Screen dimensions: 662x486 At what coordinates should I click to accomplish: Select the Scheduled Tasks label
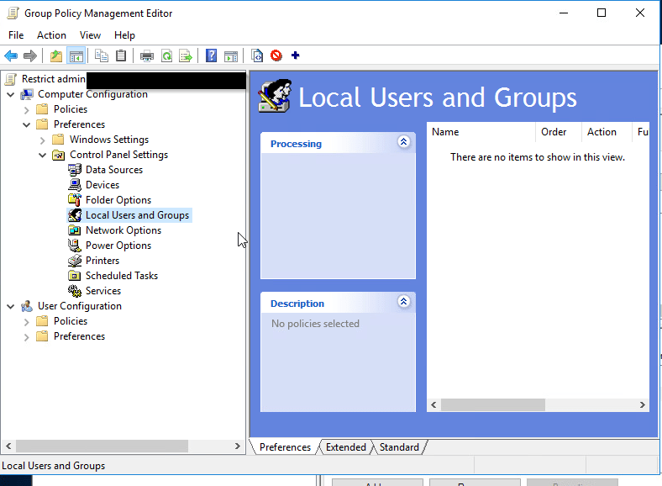tap(122, 276)
